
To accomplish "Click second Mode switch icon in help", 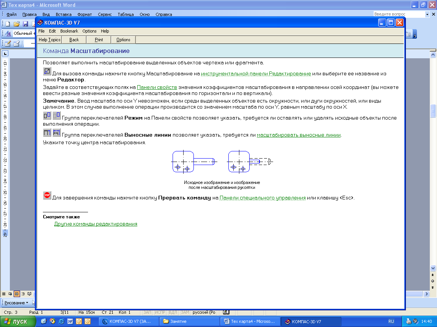I will coord(57,115).
